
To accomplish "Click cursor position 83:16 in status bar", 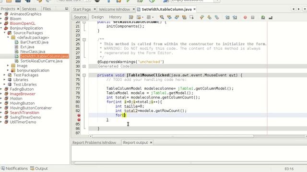I will [x=289, y=169].
